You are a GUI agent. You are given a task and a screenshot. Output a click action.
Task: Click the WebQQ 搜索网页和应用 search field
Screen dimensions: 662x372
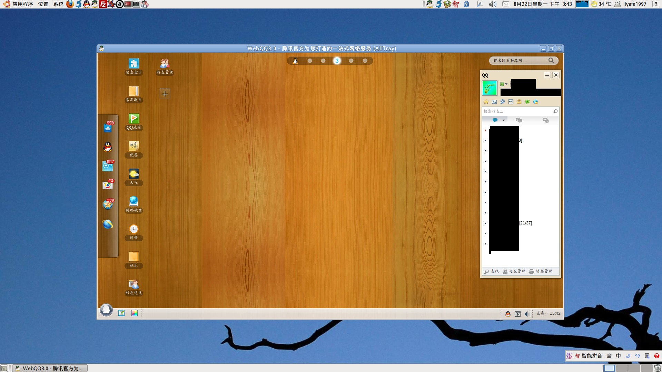pyautogui.click(x=519, y=61)
